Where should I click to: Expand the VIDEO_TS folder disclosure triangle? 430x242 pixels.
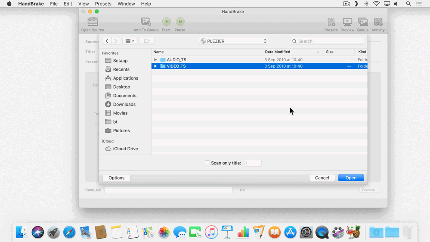pos(155,66)
